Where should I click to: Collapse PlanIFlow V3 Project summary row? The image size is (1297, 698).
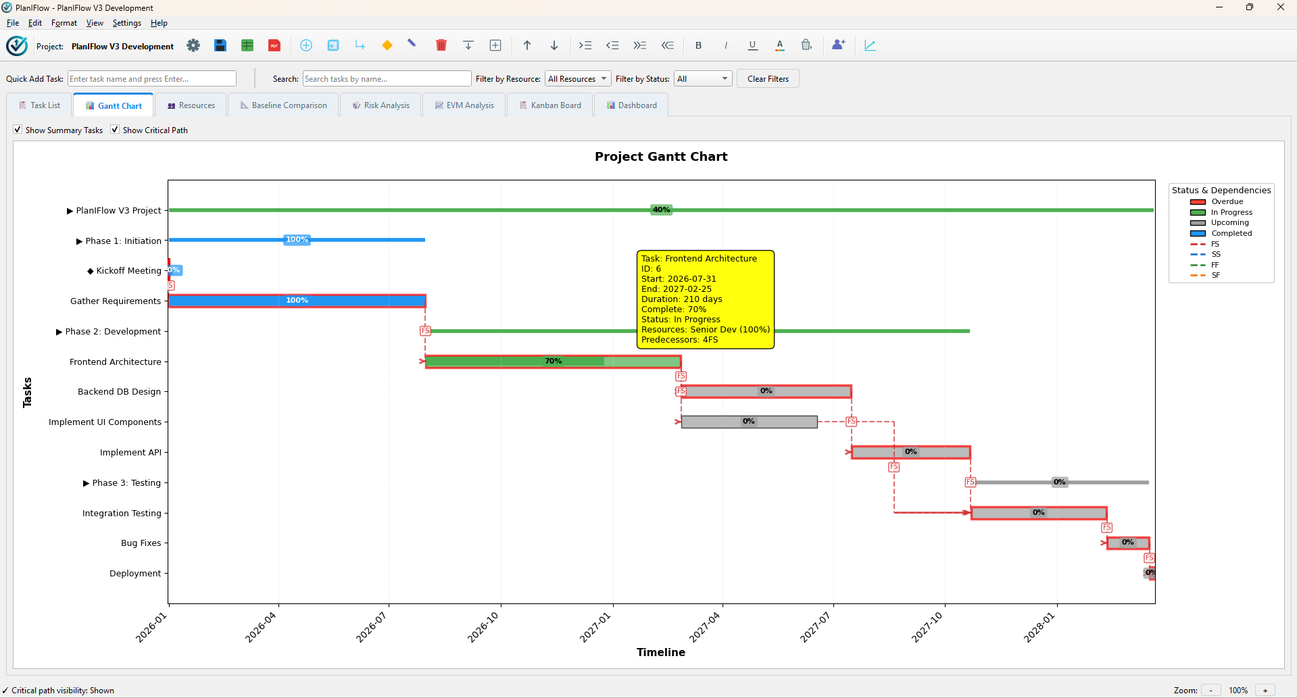pyautogui.click(x=70, y=211)
